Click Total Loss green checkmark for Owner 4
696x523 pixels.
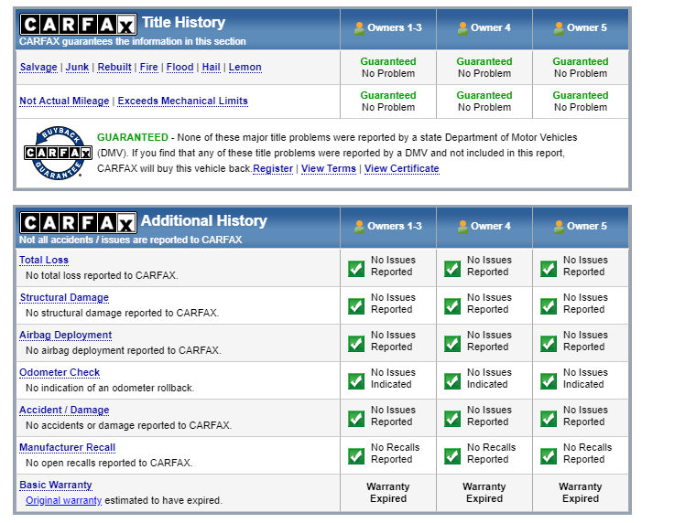pyautogui.click(x=452, y=269)
